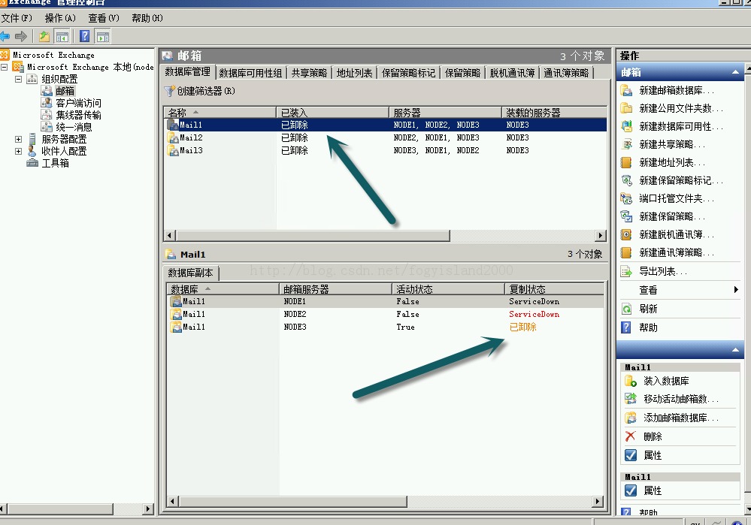Click the red 删除 delete icon
The width and height of the screenshot is (751, 525).
pyautogui.click(x=631, y=436)
